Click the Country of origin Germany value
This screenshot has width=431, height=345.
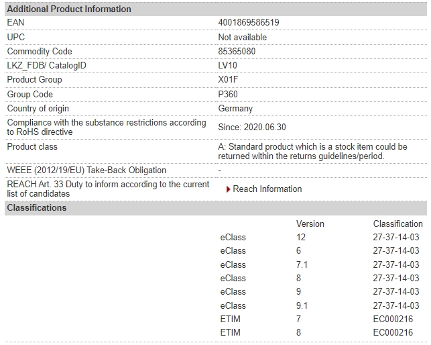235,109
